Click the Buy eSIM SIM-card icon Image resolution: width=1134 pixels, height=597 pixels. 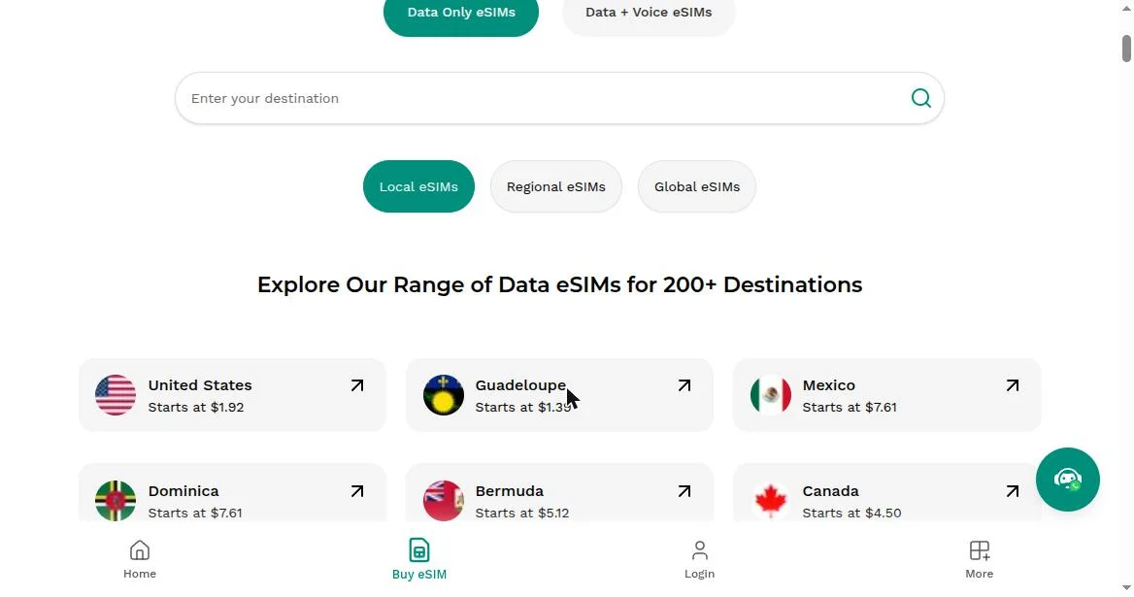pyautogui.click(x=419, y=550)
